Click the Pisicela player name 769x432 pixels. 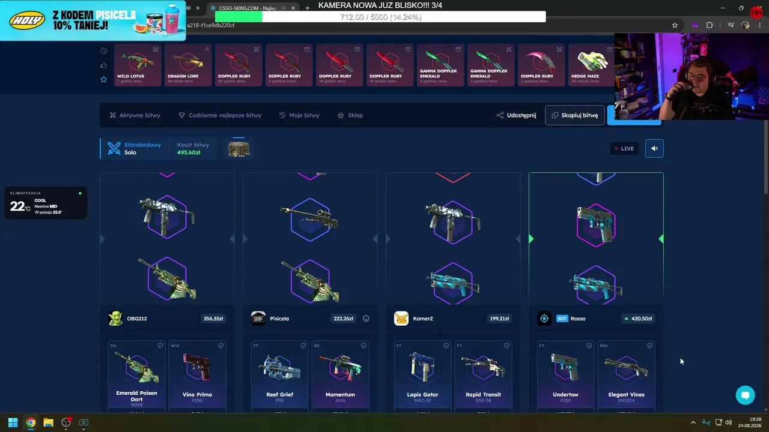(279, 319)
